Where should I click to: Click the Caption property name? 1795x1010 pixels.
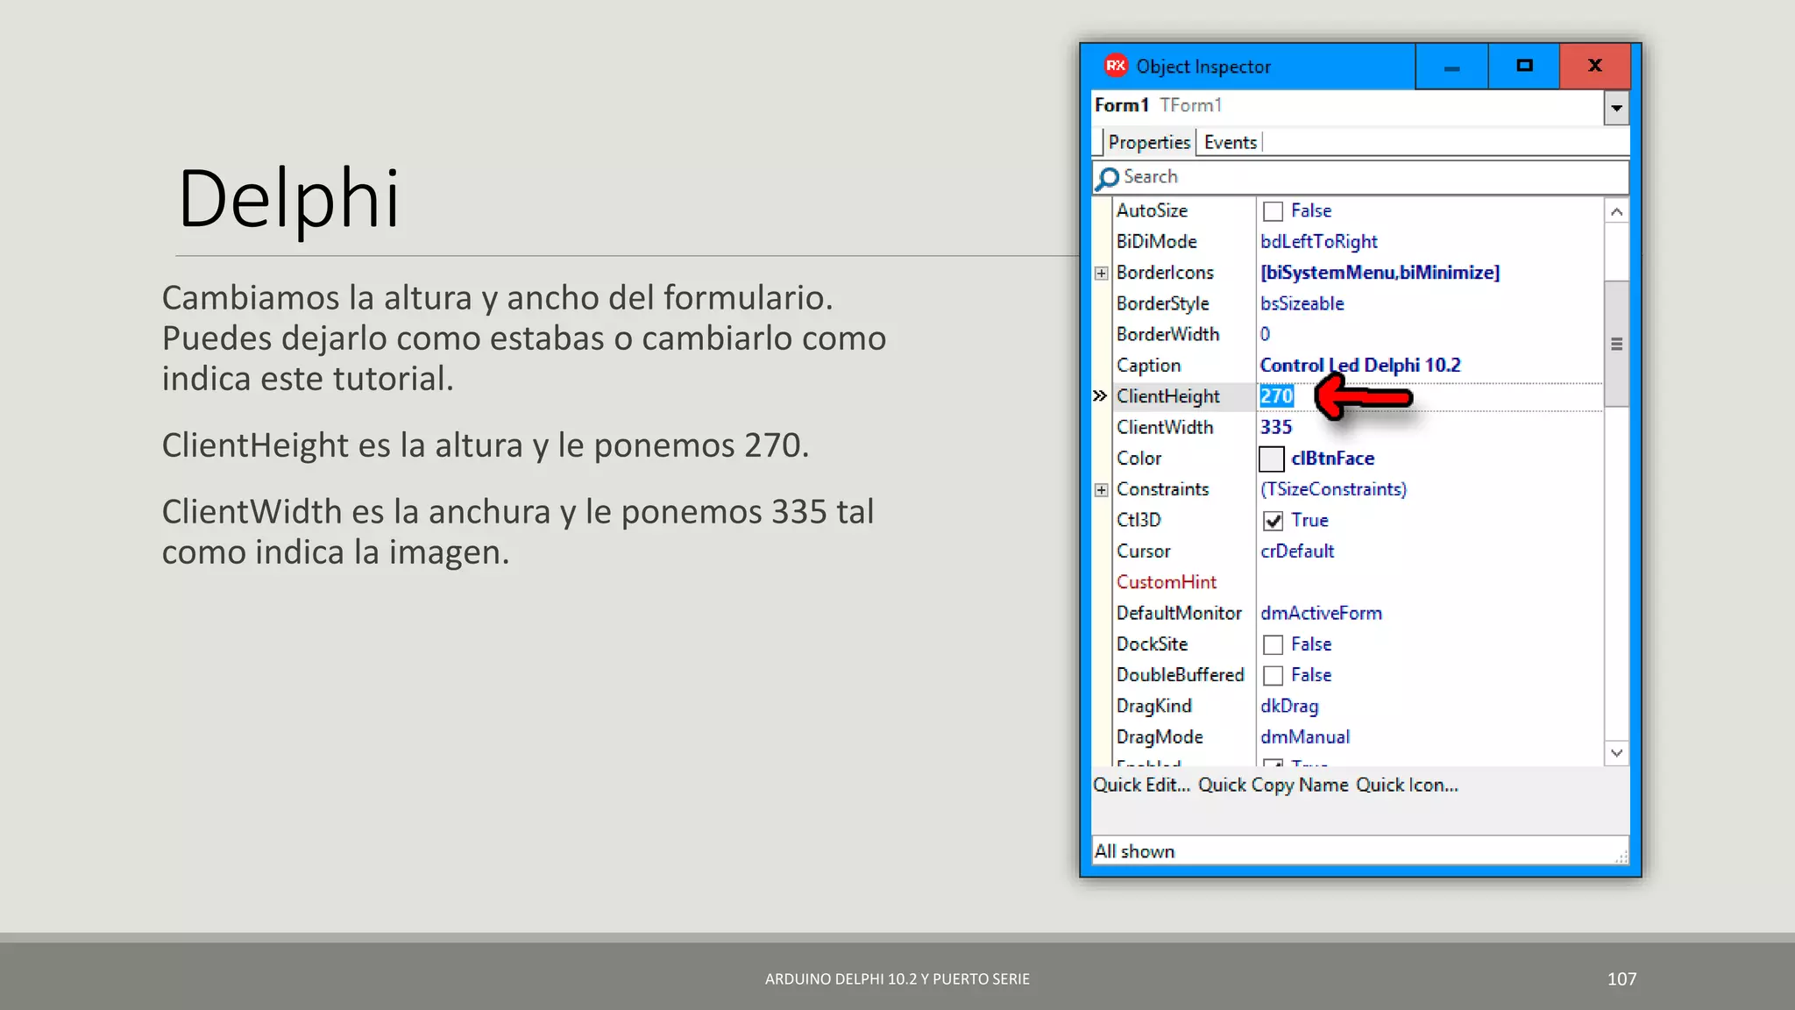coord(1148,366)
